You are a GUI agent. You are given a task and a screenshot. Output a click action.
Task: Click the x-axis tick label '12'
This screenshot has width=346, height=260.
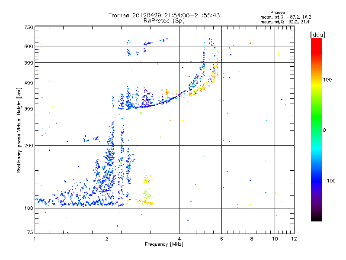coord(294,239)
